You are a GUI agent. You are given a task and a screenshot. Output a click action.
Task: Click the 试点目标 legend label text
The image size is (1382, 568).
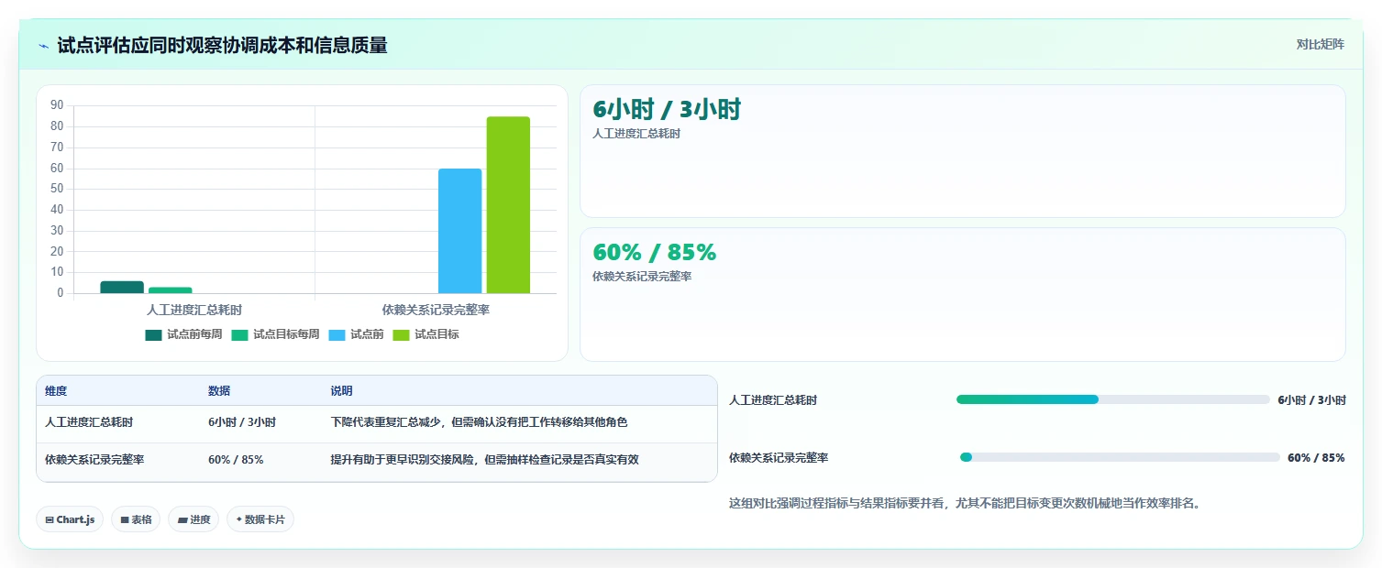[x=437, y=335]
